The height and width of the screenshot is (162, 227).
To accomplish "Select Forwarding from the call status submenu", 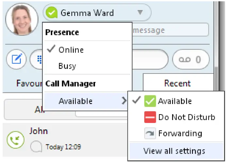I will (x=180, y=133).
